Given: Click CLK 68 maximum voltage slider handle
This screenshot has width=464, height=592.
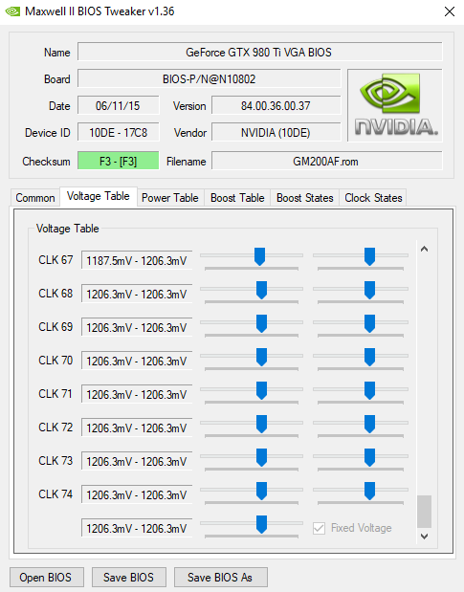Looking at the screenshot, I should click(369, 290).
